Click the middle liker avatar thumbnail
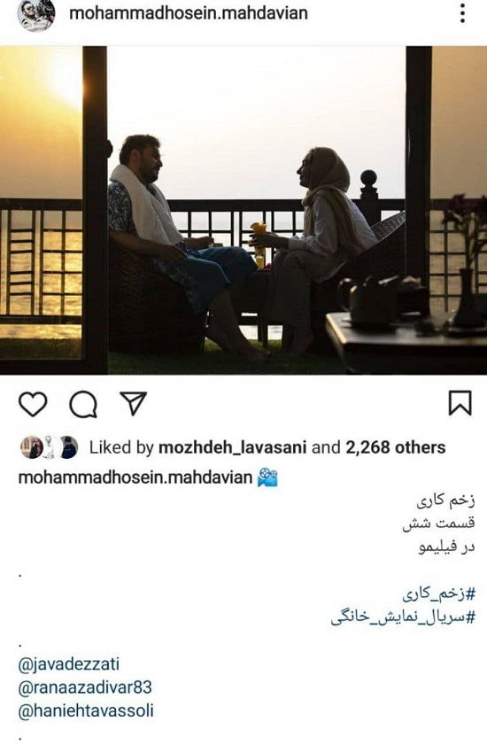 50,447
